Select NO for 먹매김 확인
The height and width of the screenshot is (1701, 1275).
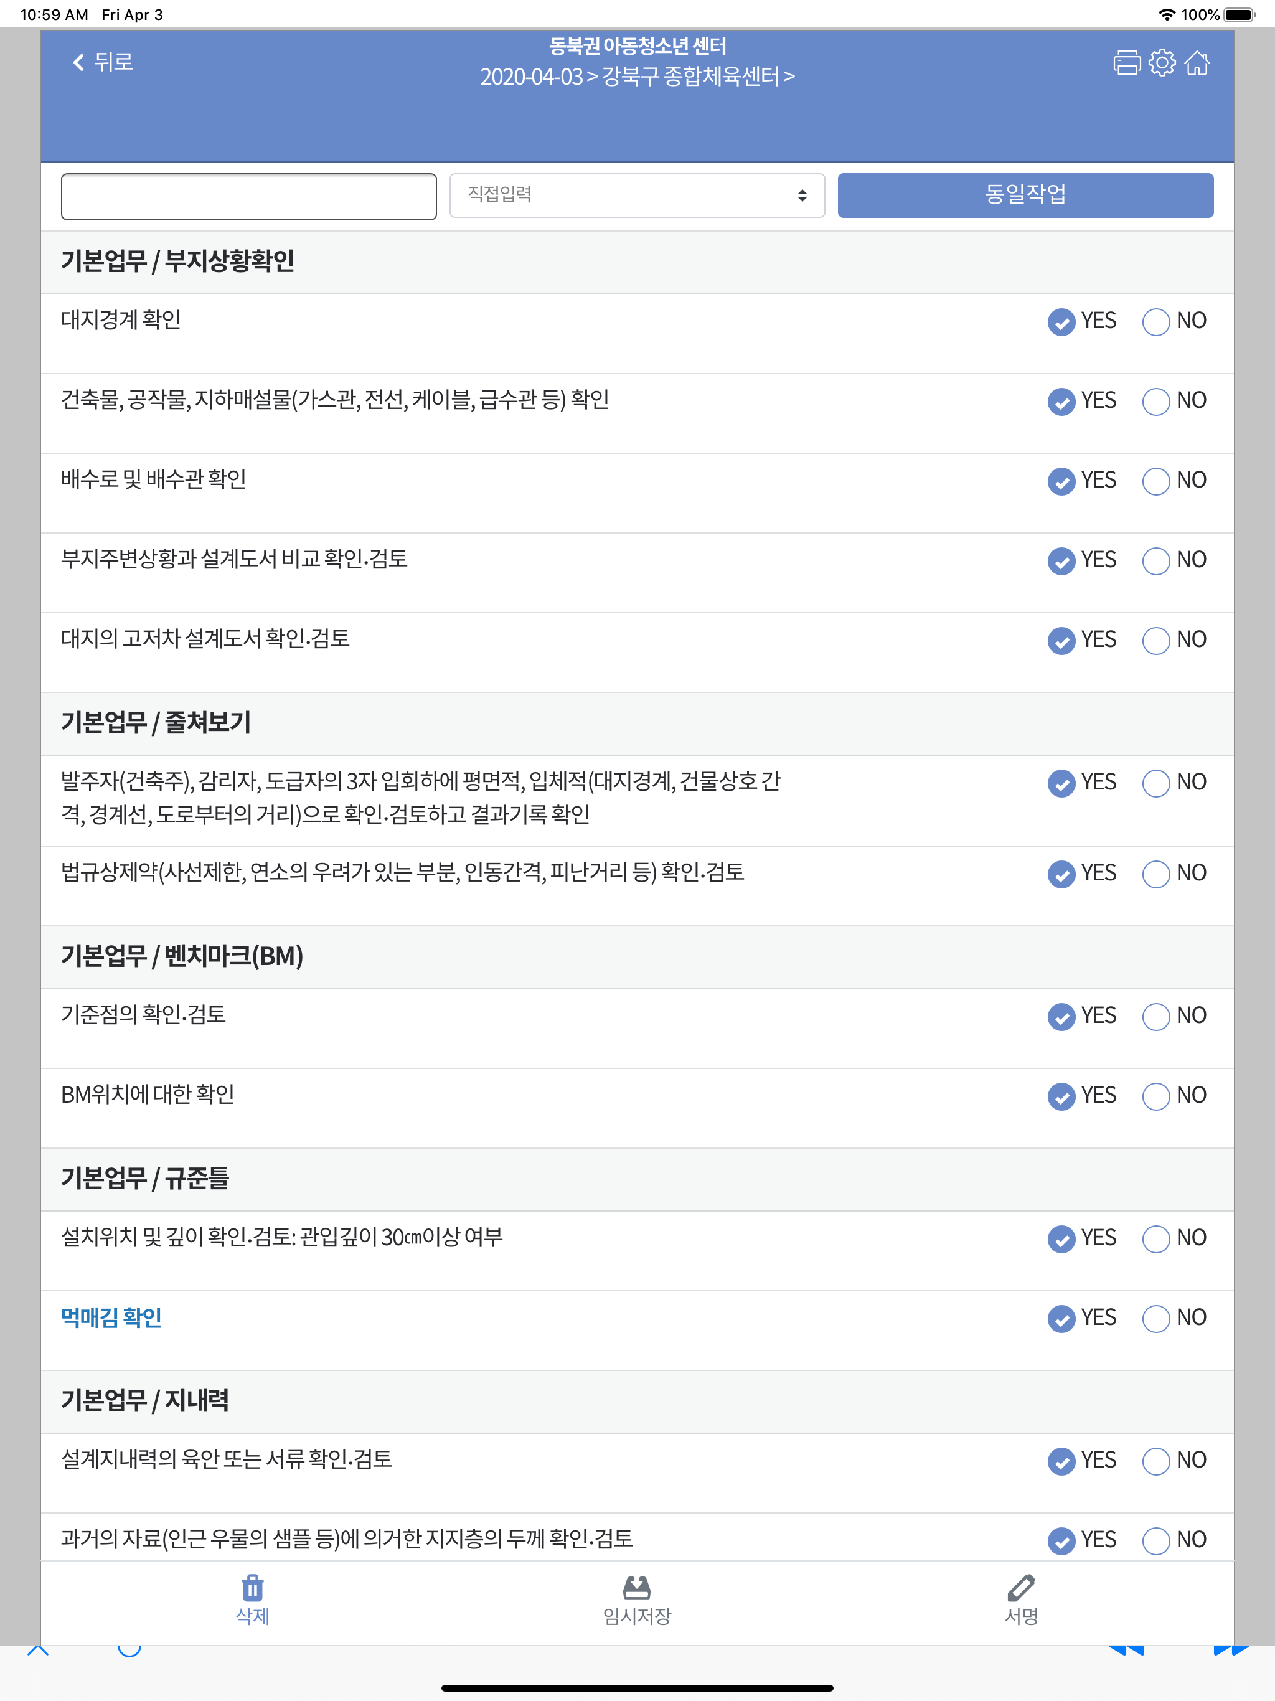1156,1318
